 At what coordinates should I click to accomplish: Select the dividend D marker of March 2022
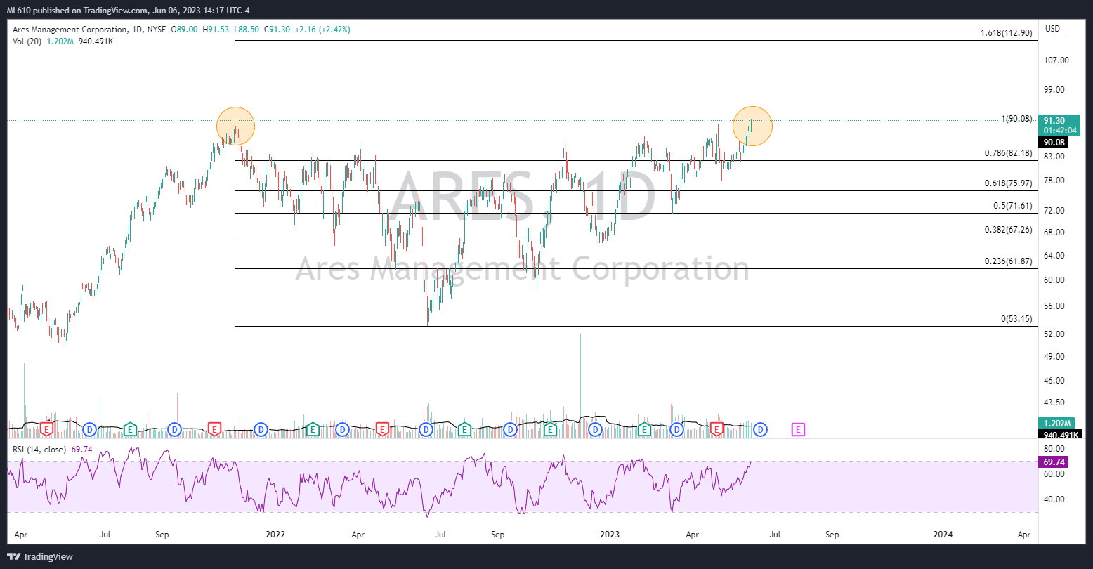(342, 429)
